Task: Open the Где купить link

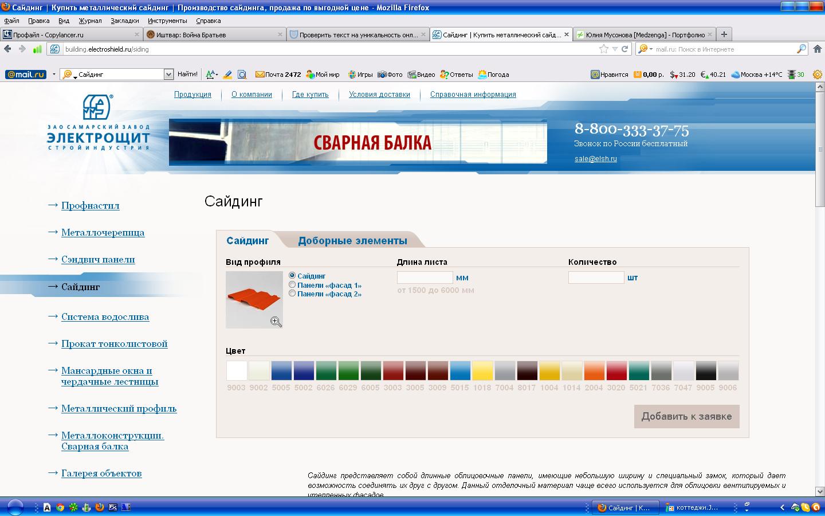Action: click(x=310, y=95)
